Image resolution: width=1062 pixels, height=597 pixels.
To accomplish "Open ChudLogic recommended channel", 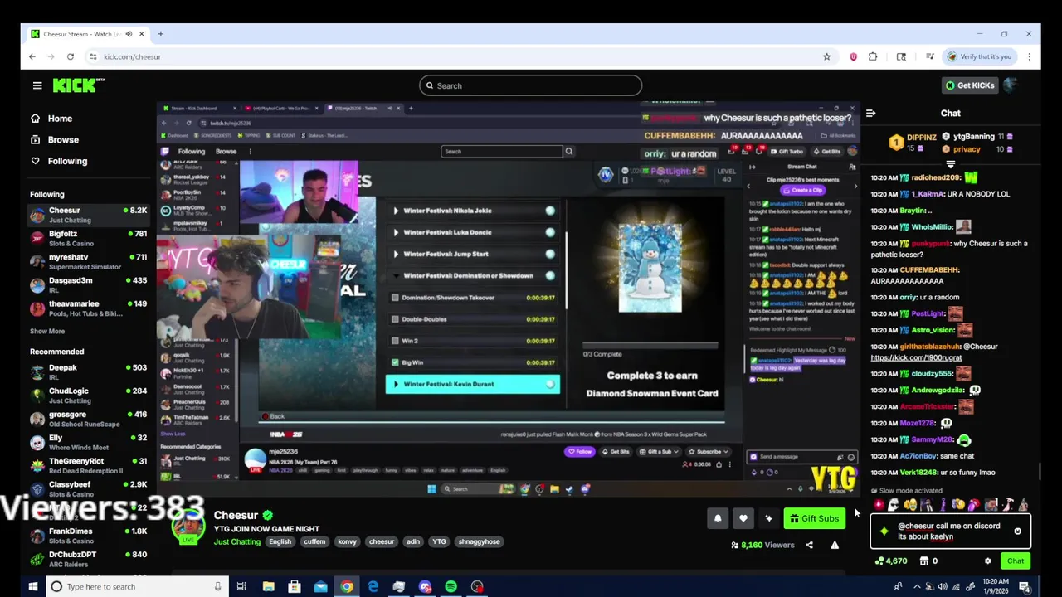I will pos(88,396).
